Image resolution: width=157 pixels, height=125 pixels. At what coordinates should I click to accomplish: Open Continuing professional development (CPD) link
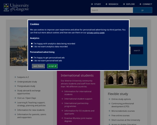(122, 105)
